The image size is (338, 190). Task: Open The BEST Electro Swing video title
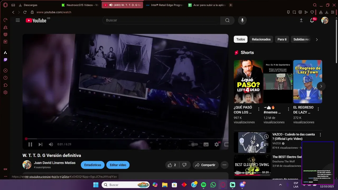[287, 157]
